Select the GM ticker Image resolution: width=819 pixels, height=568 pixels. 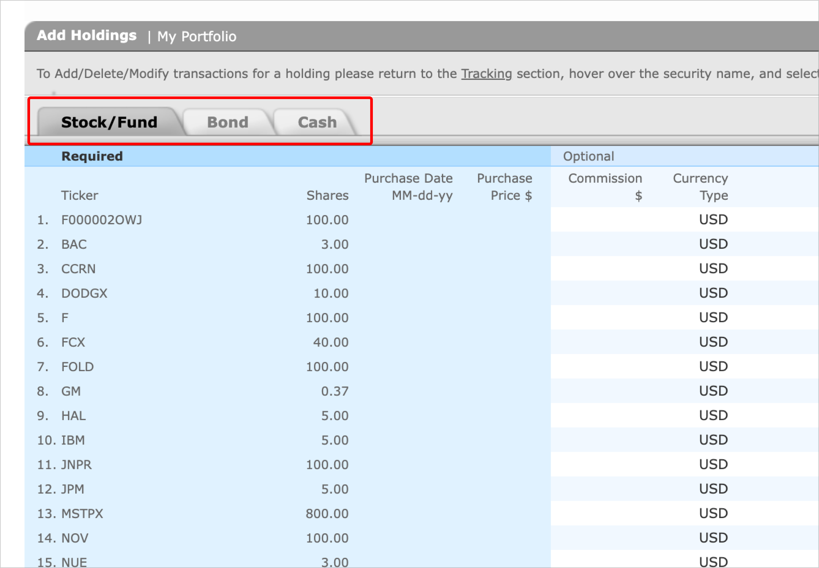click(x=71, y=391)
